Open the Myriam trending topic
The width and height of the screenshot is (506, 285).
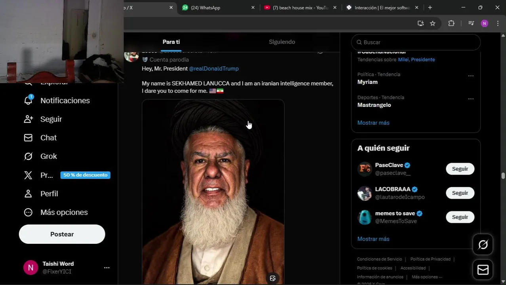pyautogui.click(x=367, y=82)
